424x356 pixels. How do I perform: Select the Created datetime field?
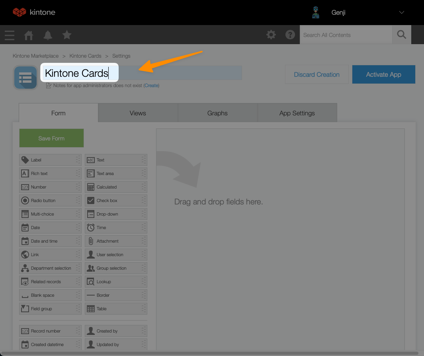pos(50,344)
